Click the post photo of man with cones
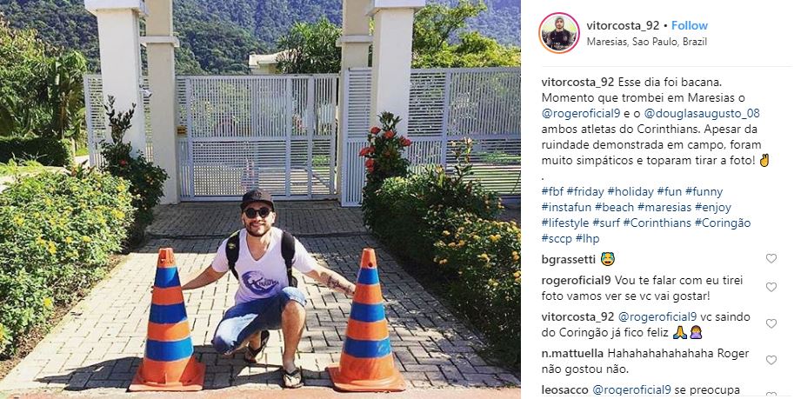 pos(260,200)
